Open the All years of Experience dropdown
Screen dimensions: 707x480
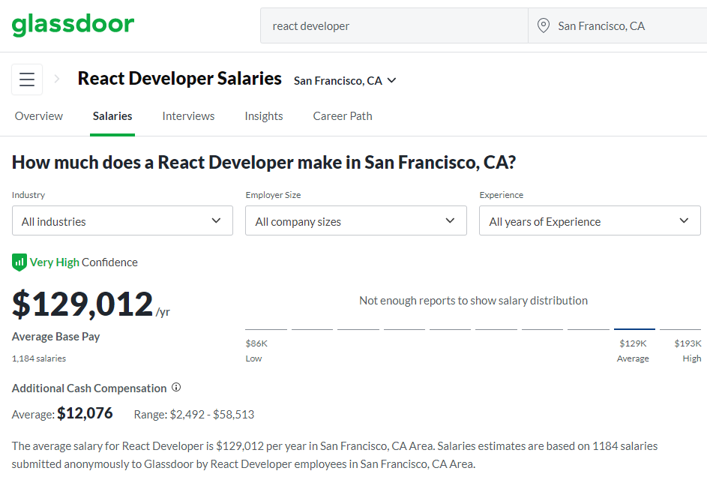tap(590, 220)
